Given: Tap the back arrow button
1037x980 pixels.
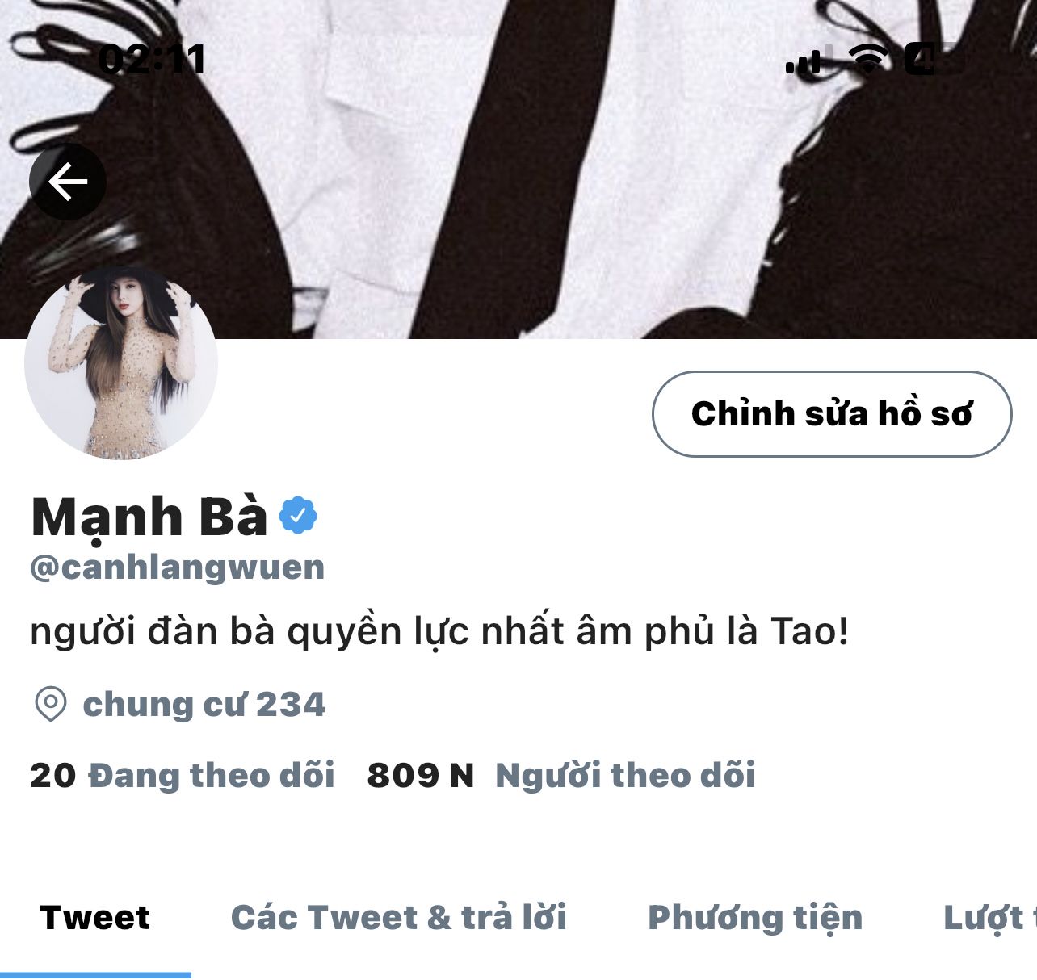Looking at the screenshot, I should [68, 182].
